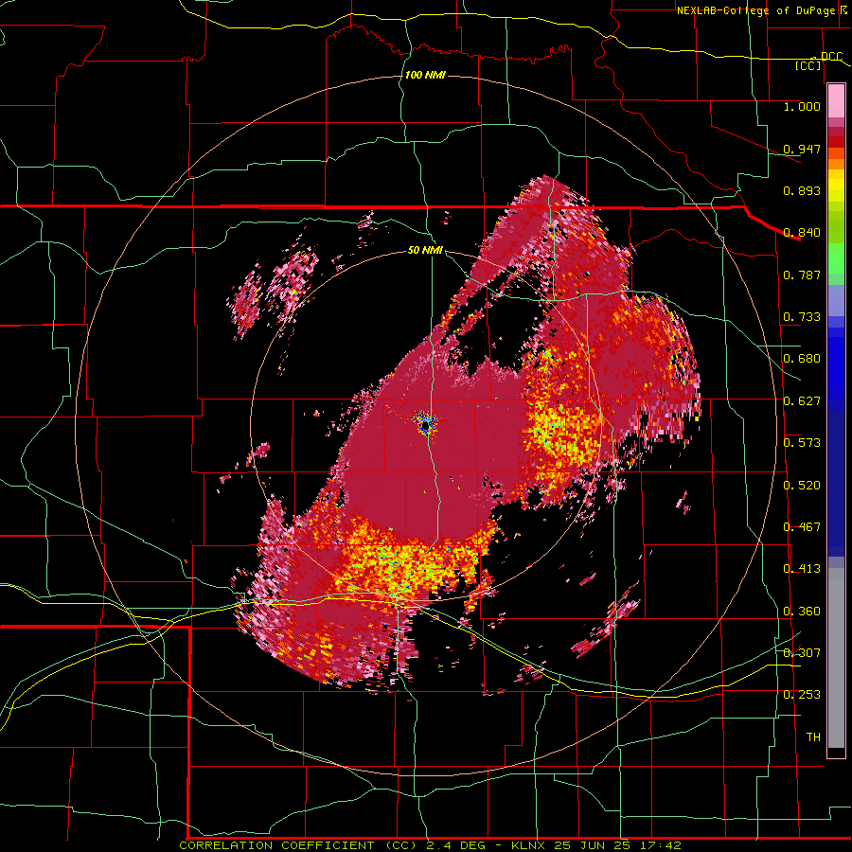The width and height of the screenshot is (852, 852).
Task: Click the 50 NMI range ring label
Action: tap(425, 250)
